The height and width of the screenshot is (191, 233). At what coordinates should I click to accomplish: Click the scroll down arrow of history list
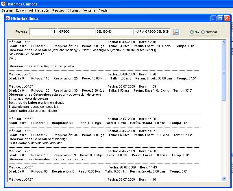[x=224, y=179]
